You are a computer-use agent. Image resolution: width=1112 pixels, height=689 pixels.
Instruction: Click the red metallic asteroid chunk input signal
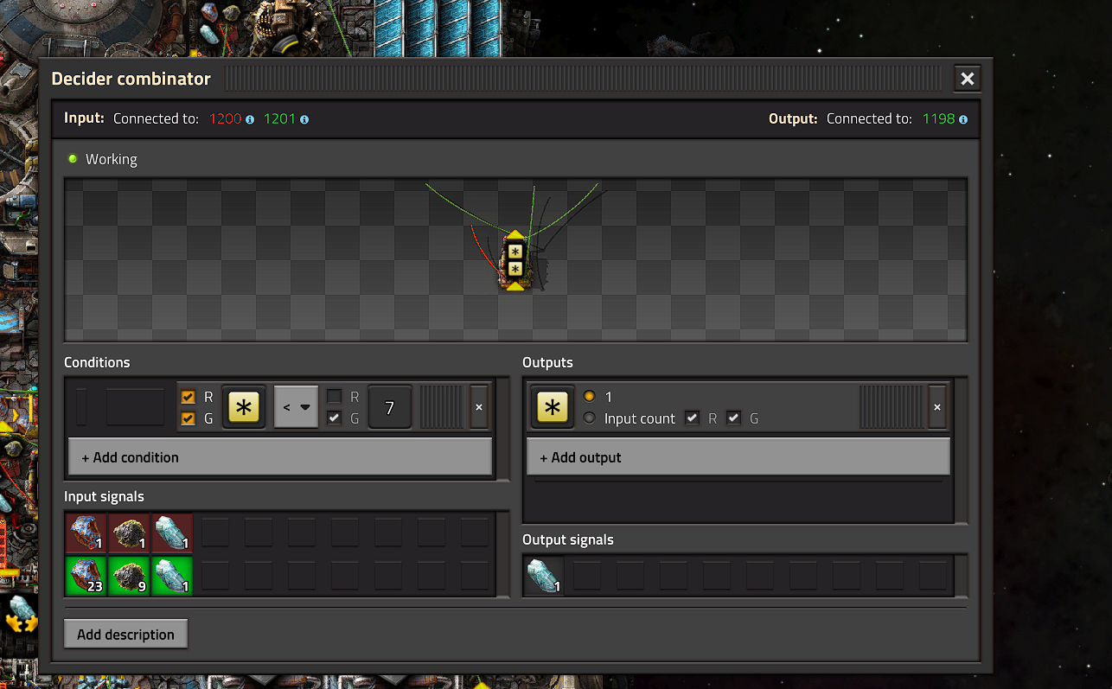(86, 533)
